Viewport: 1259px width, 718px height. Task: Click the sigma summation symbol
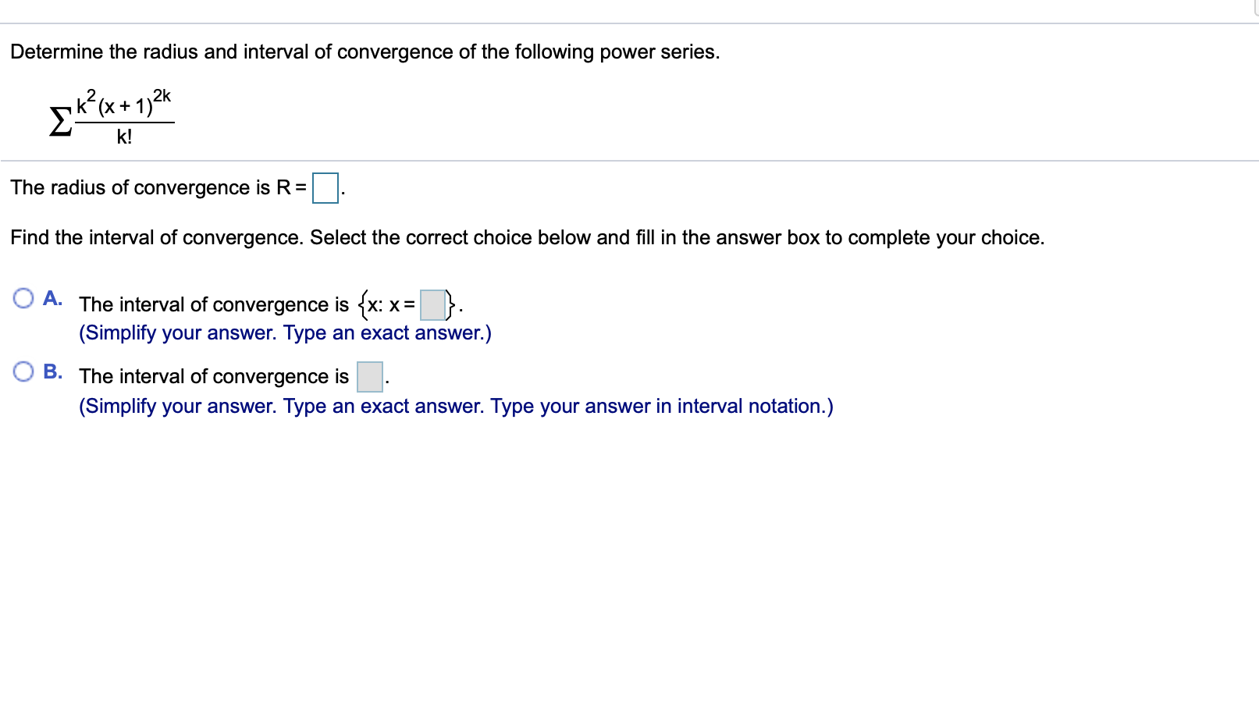[x=59, y=121]
